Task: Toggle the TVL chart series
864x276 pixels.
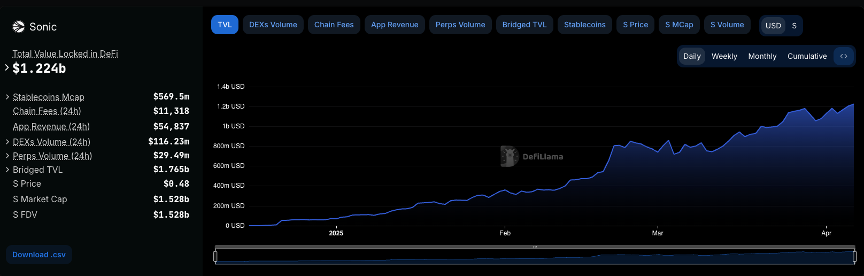Action: pyautogui.click(x=225, y=25)
